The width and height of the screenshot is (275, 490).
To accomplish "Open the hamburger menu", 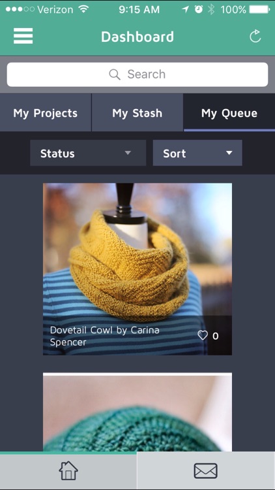I will tap(23, 36).
